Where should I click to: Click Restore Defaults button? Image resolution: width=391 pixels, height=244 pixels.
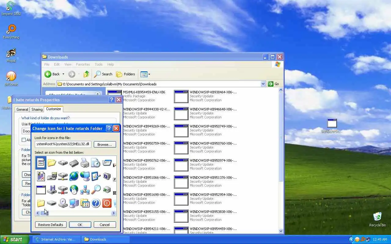pos(51,225)
